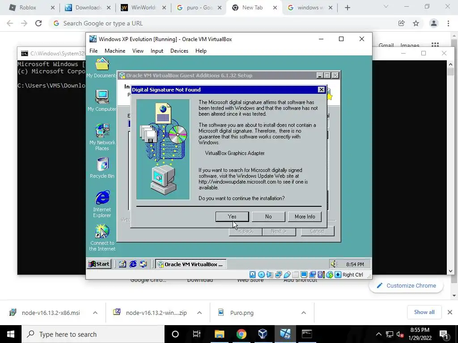Switch to the WinWorld tab
Screen dimensions: 458x343
143,8
